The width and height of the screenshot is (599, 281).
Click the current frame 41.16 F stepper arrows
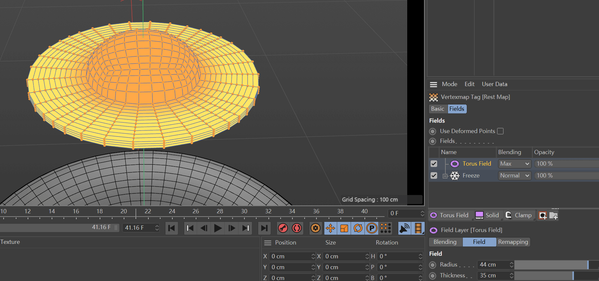click(157, 228)
